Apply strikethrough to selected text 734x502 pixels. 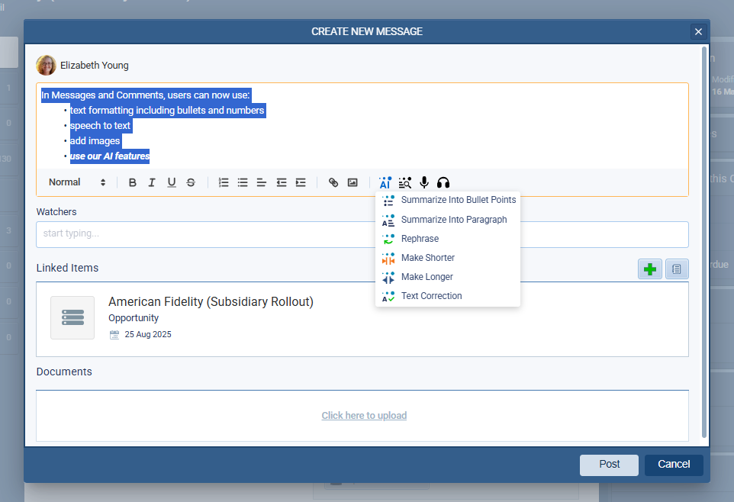pos(191,182)
